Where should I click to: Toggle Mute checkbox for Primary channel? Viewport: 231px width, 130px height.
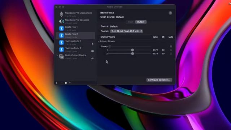(171, 47)
